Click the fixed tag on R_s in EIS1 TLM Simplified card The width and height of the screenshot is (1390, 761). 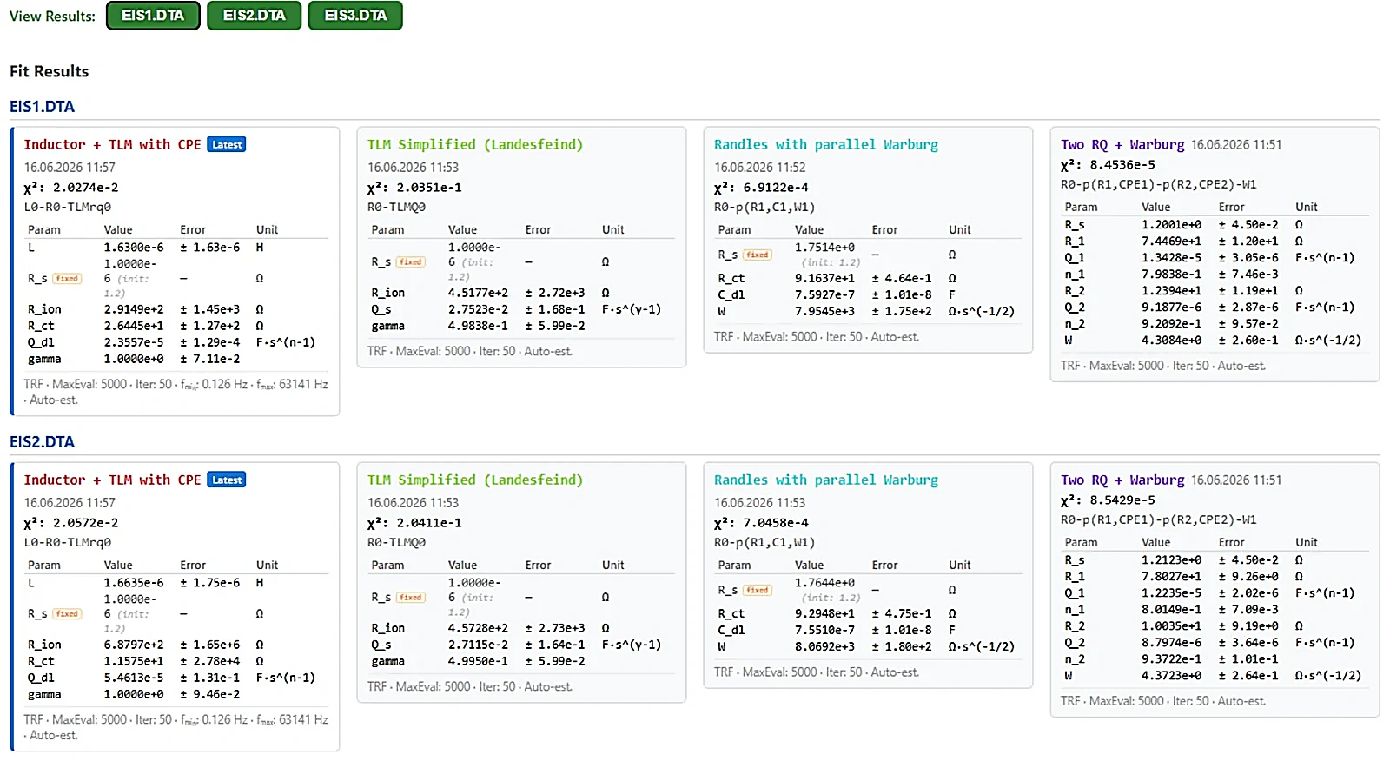point(411,262)
